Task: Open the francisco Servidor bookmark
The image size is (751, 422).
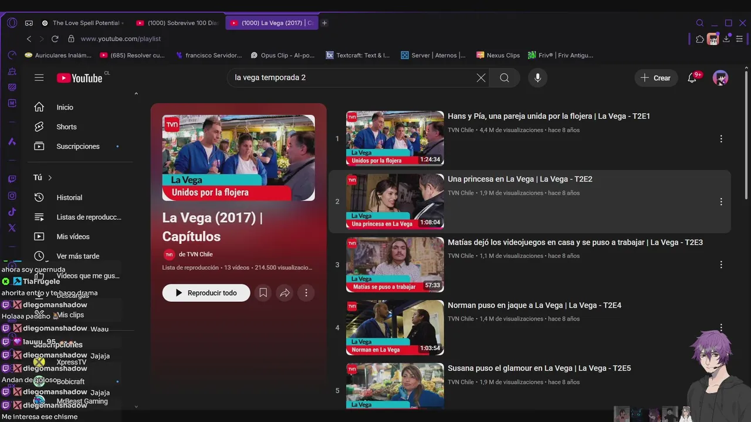Action: 208,55
